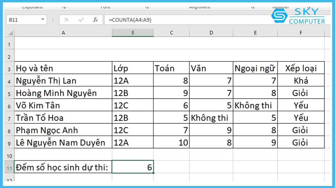Click Ngoại ngữ score 5 for Trần Tố Hoa
335x188 pixels.
[x=255, y=118]
